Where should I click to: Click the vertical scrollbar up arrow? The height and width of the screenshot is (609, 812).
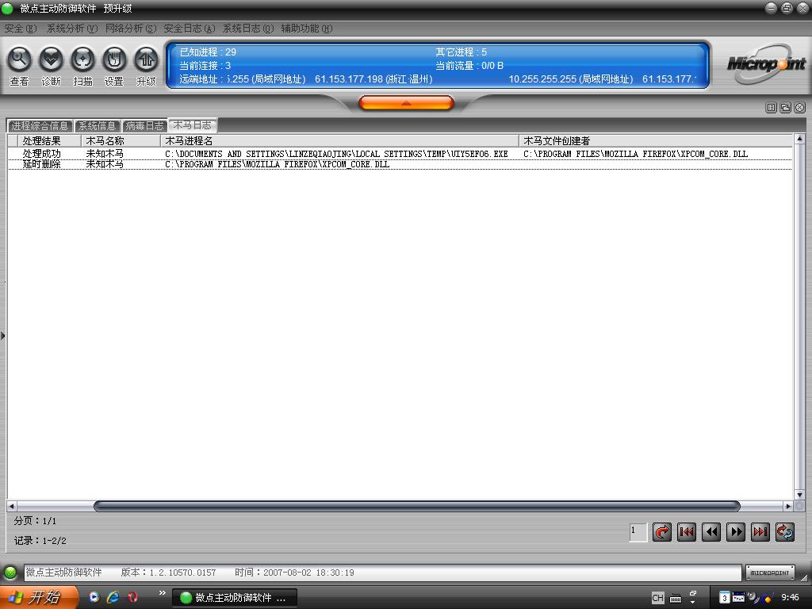click(799, 139)
